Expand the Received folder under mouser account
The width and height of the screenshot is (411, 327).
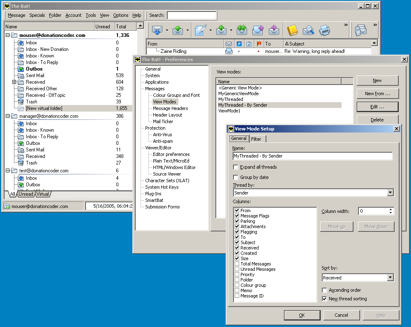[x=14, y=82]
